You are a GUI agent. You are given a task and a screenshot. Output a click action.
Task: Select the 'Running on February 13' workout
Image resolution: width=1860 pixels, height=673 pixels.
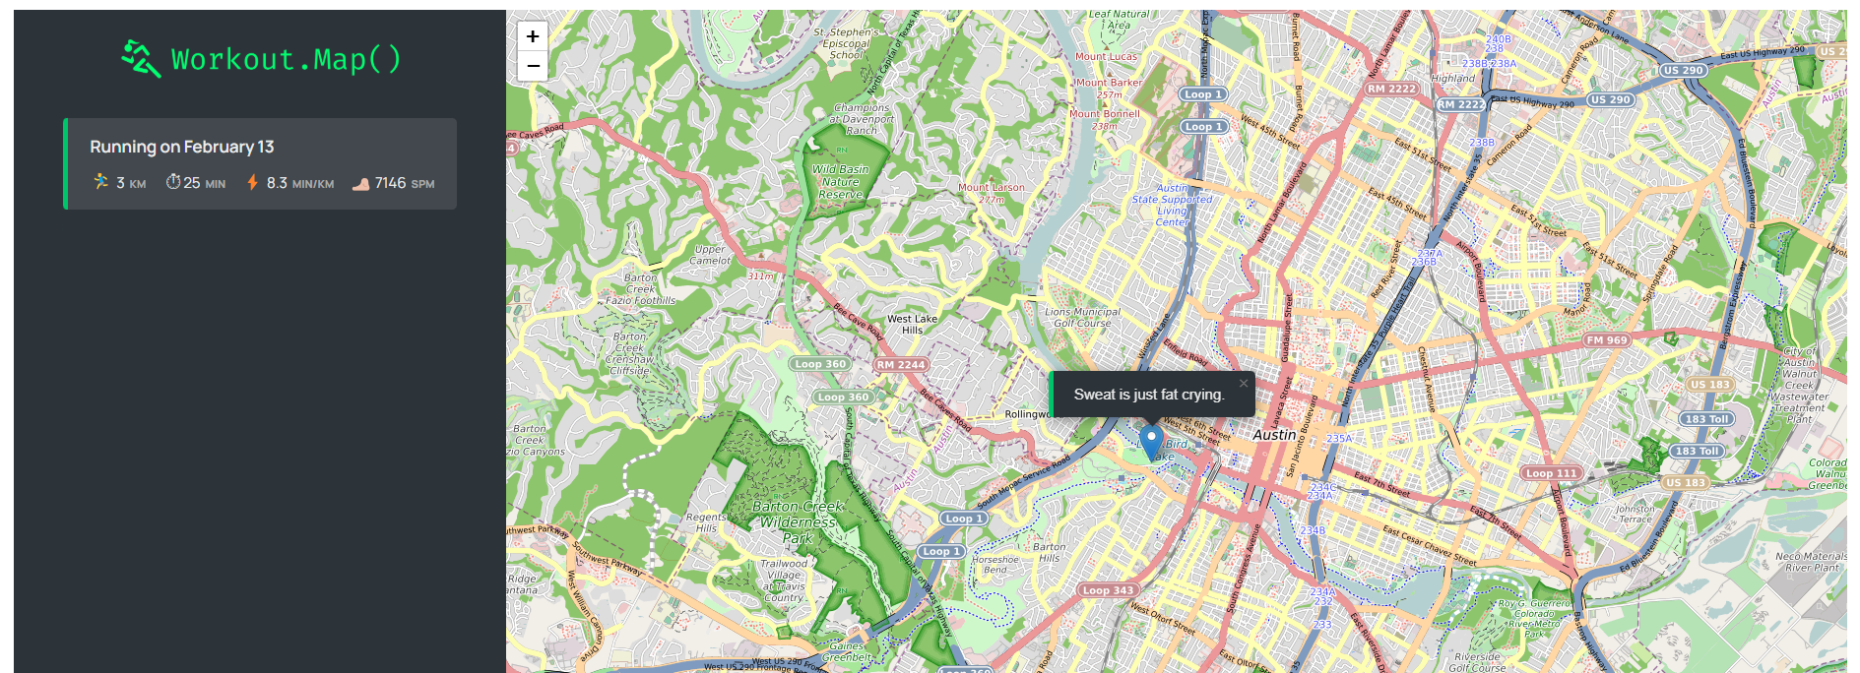click(x=260, y=163)
